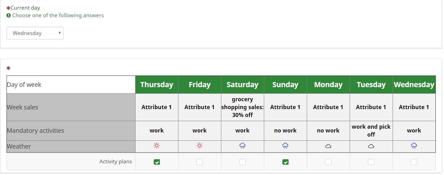This screenshot has height=175, width=444.
Task: Click the Monday column header
Action: [328, 85]
